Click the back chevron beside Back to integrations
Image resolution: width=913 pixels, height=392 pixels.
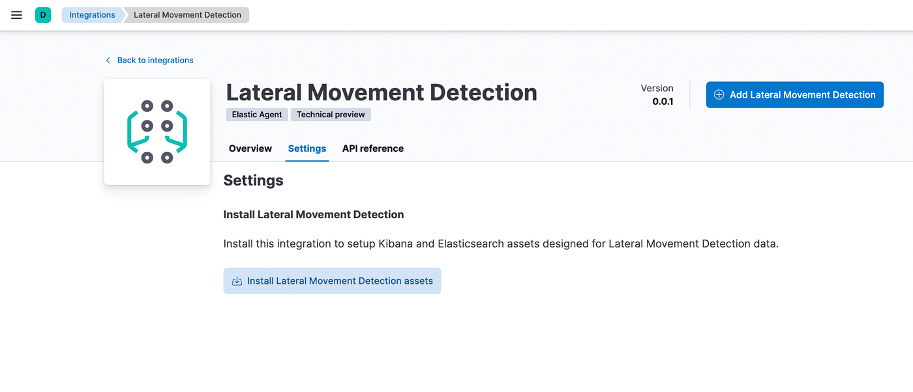pyautogui.click(x=108, y=60)
